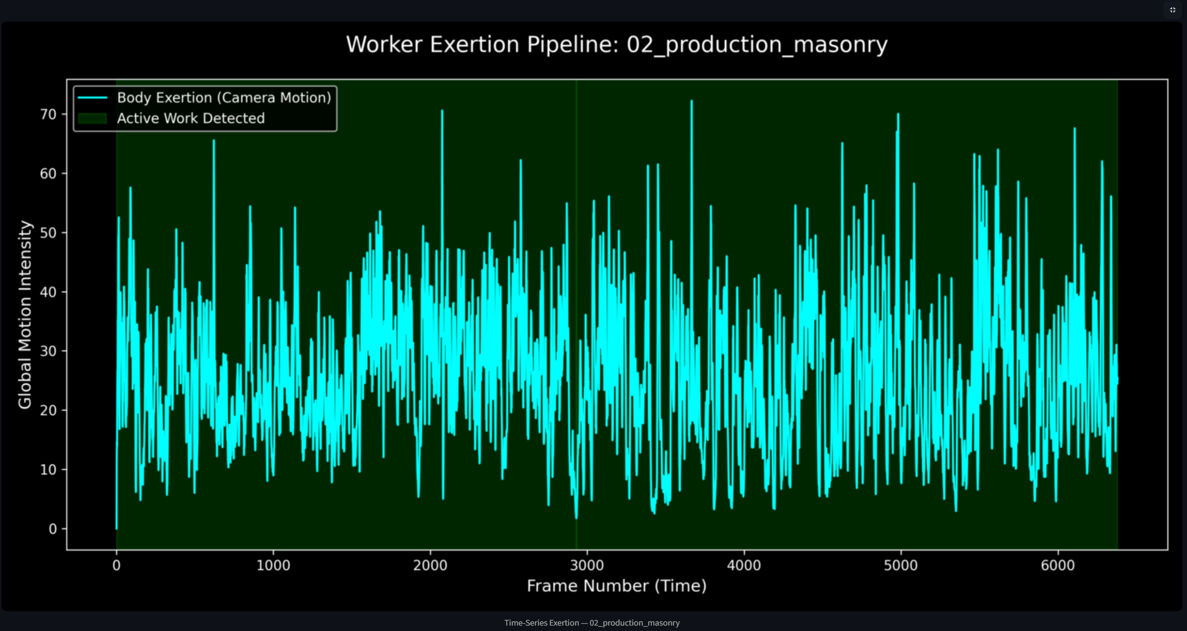The height and width of the screenshot is (631, 1187).
Task: Click the 40 tick label on the y-axis
Action: [x=48, y=292]
